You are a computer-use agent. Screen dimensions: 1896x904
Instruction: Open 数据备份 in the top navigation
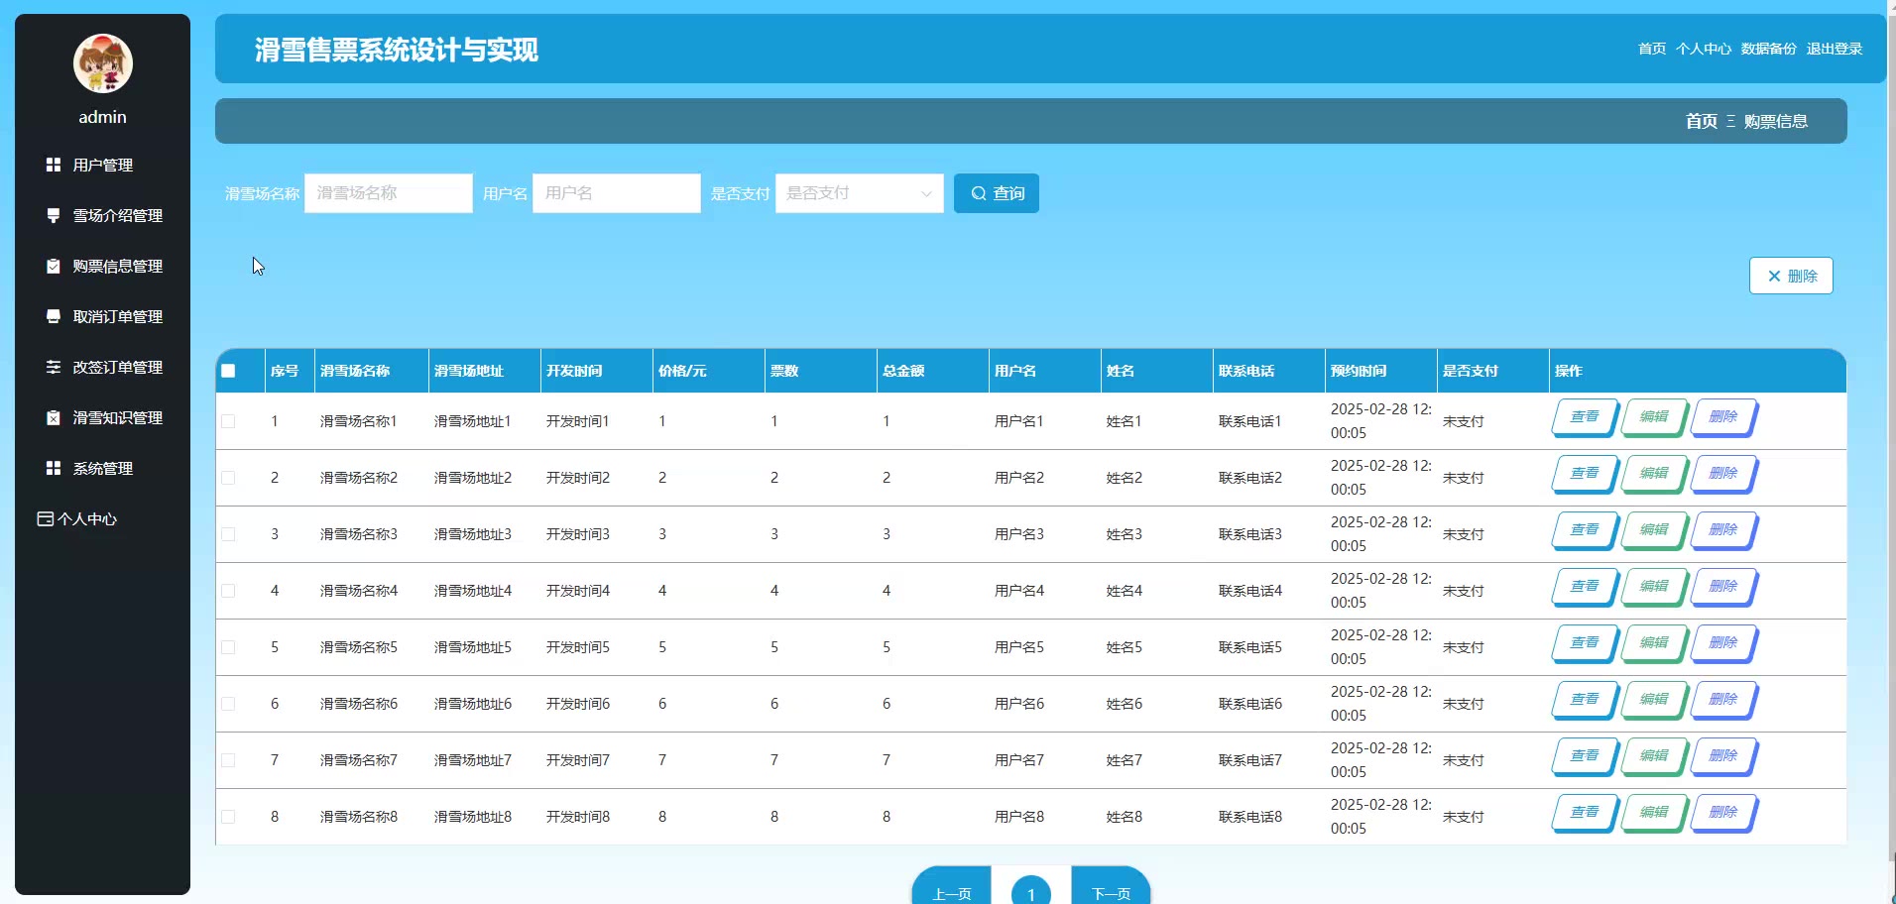click(x=1768, y=49)
